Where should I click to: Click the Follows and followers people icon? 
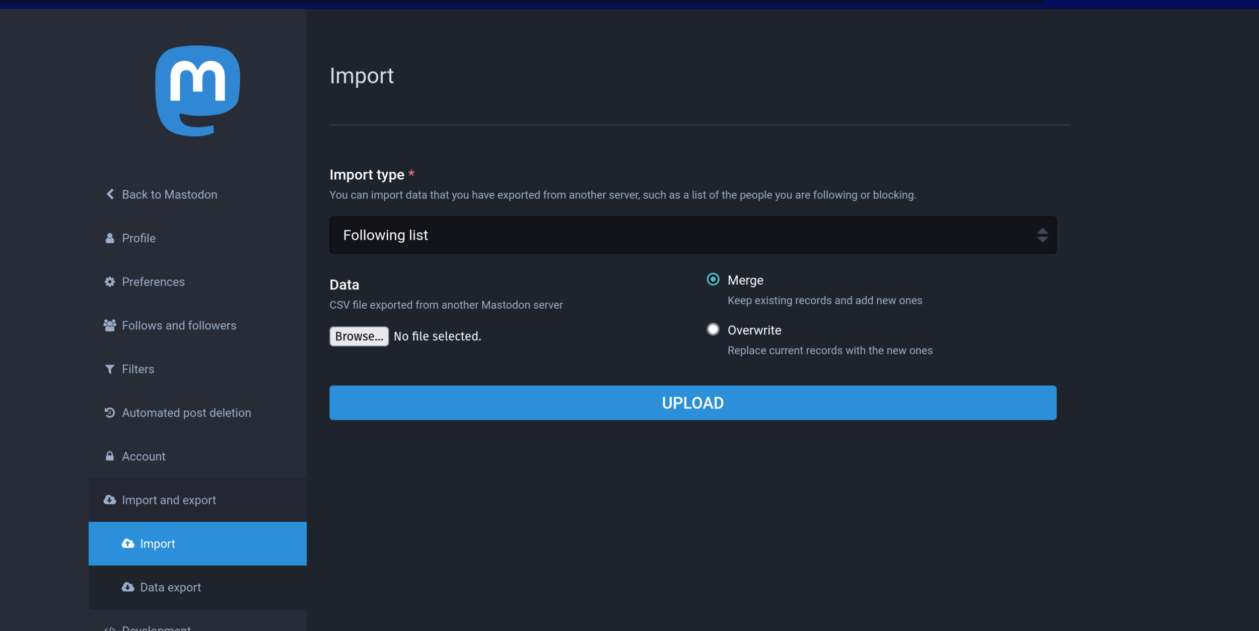[x=110, y=325]
